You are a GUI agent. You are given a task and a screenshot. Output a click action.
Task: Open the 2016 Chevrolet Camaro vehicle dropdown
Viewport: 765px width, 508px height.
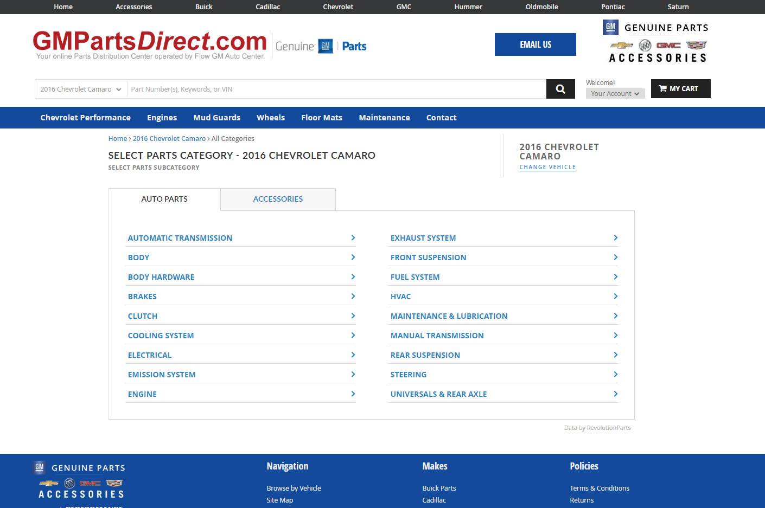click(81, 89)
